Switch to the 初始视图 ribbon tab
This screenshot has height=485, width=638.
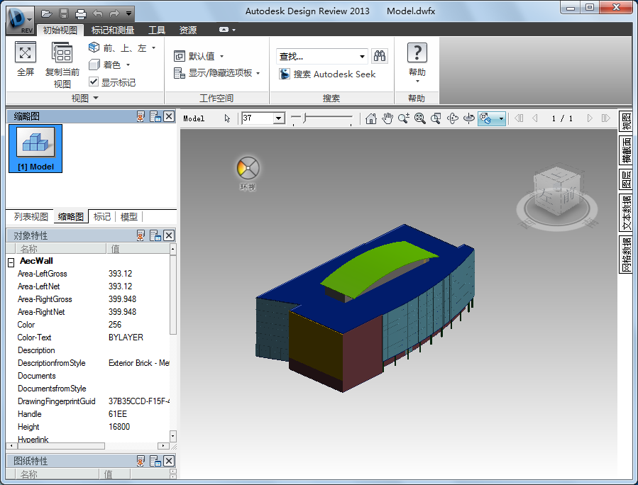point(60,30)
